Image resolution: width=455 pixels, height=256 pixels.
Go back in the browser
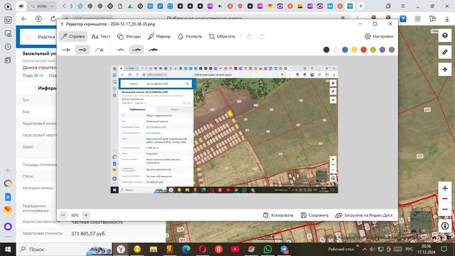(24, 19)
